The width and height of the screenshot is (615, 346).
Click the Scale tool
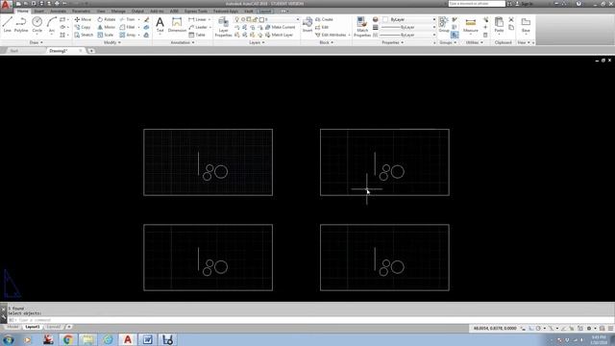[106, 35]
